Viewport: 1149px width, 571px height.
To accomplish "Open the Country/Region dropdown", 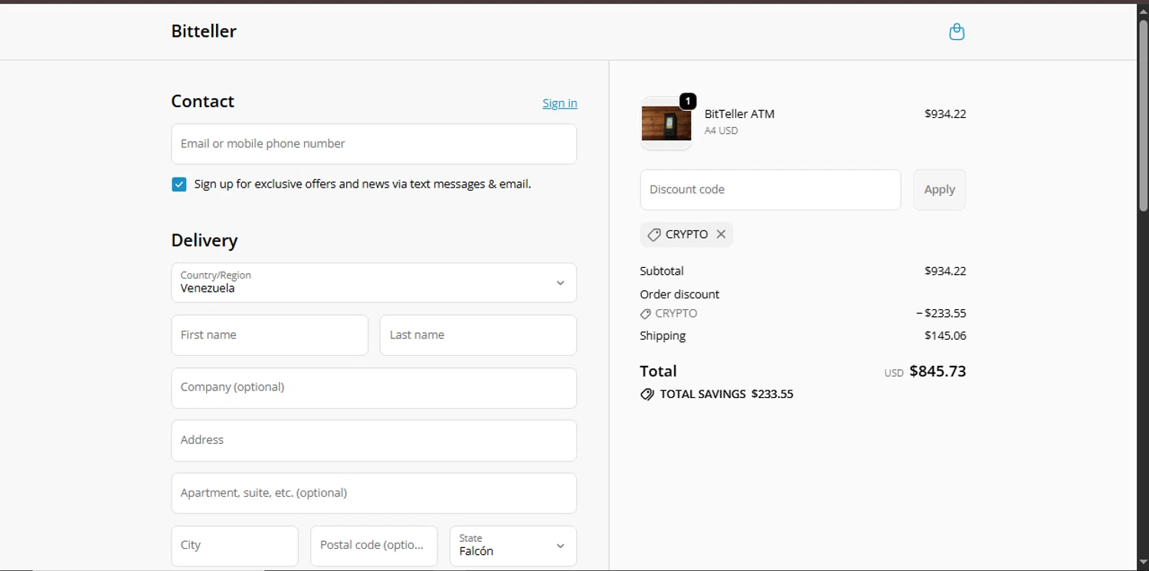I will tap(374, 282).
